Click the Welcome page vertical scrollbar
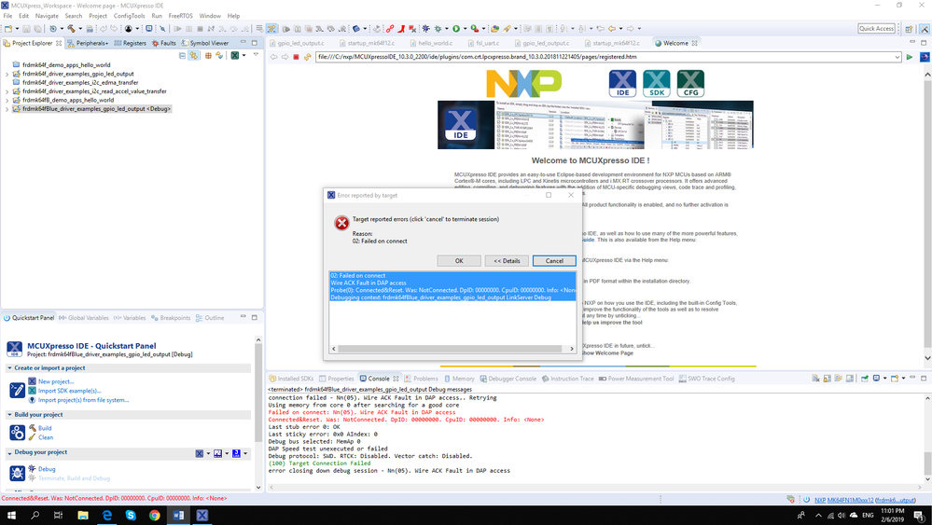Viewport: 932px width, 525px height. (x=927, y=214)
